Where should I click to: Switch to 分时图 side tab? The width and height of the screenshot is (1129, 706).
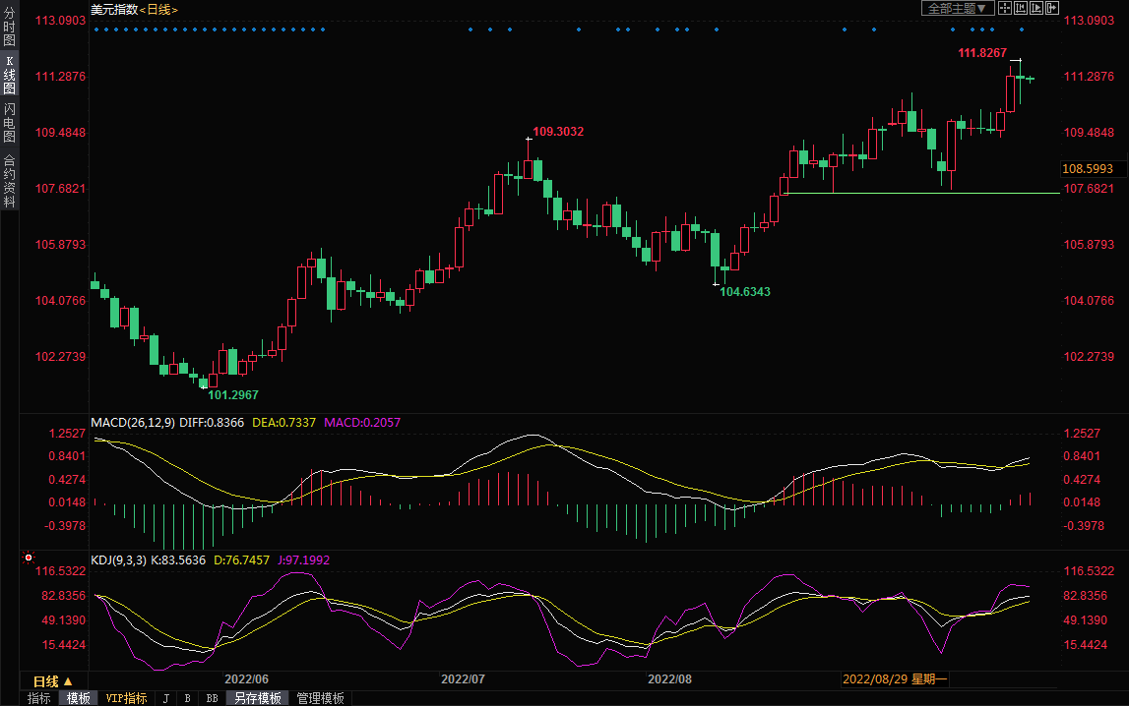pyautogui.click(x=9, y=28)
